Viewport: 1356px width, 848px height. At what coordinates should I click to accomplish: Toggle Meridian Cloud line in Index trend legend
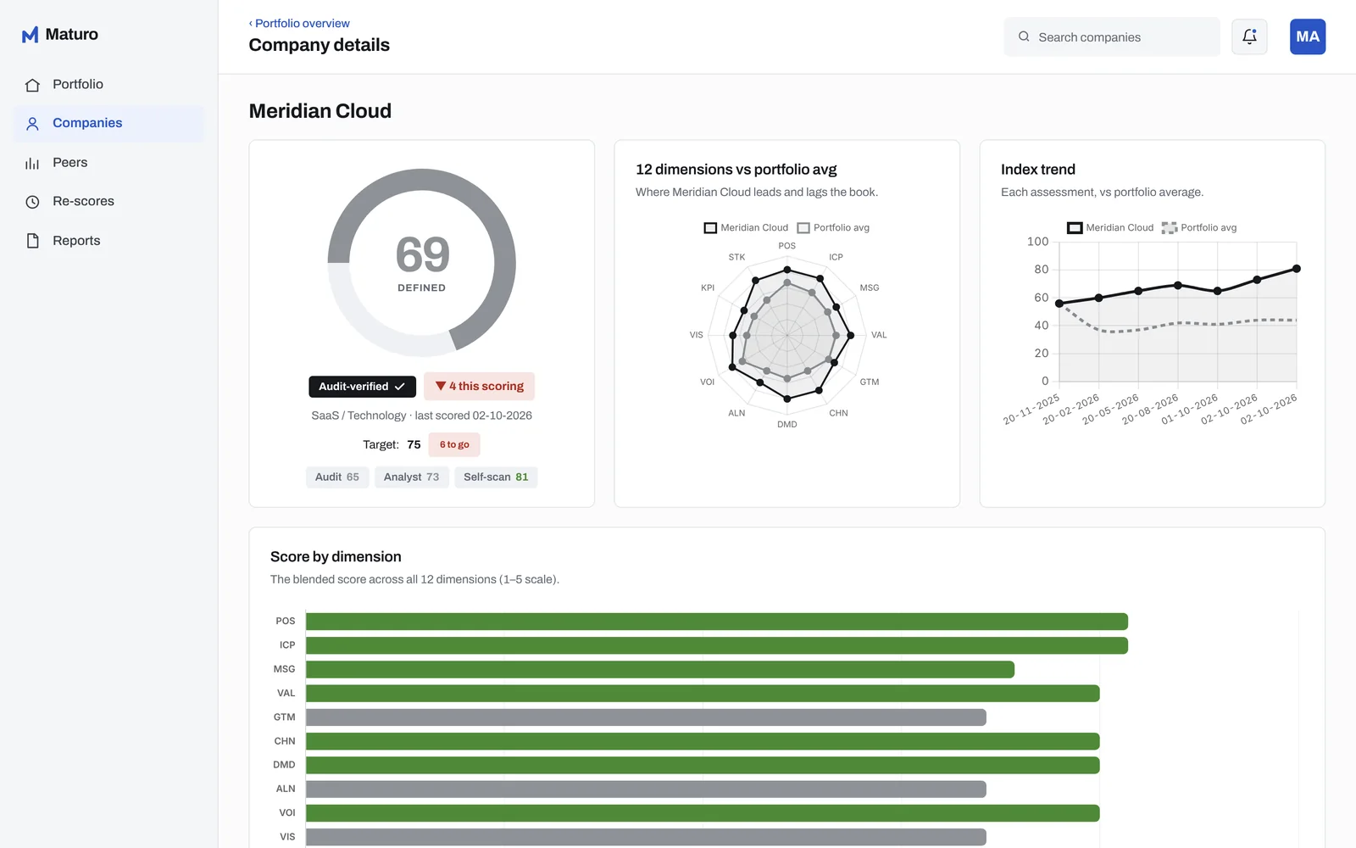1110,227
